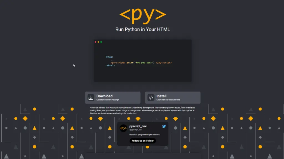Click 'PyScript - programming for the 99%' text
The width and height of the screenshot is (284, 159).
coord(144,135)
